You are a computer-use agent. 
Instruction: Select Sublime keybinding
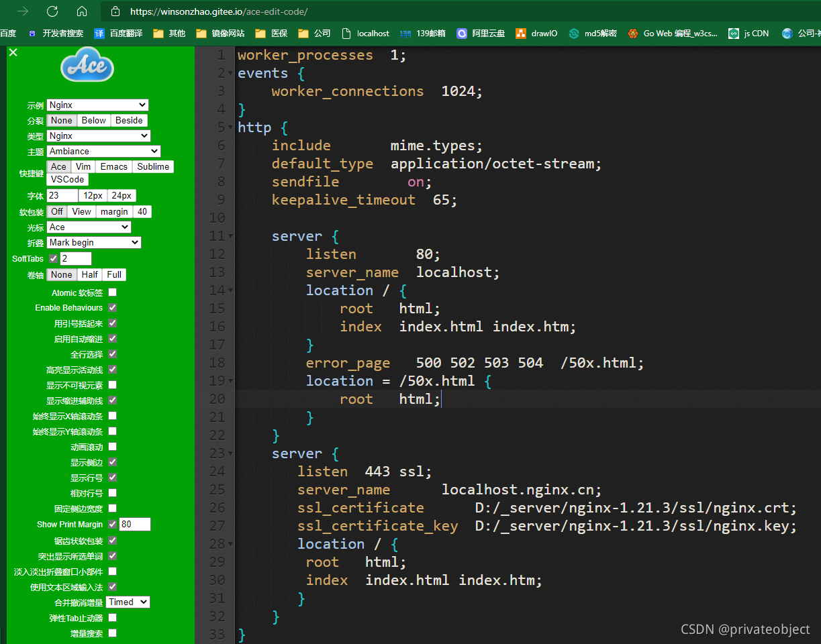153,166
